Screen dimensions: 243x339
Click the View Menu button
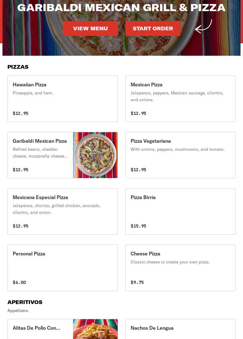coord(90,28)
